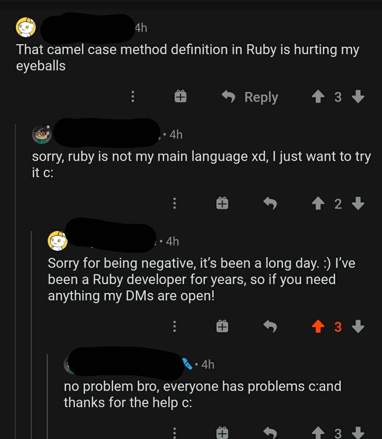382x439 pixels.
Task: Open more options on the camel case comment
Action: click(x=133, y=97)
